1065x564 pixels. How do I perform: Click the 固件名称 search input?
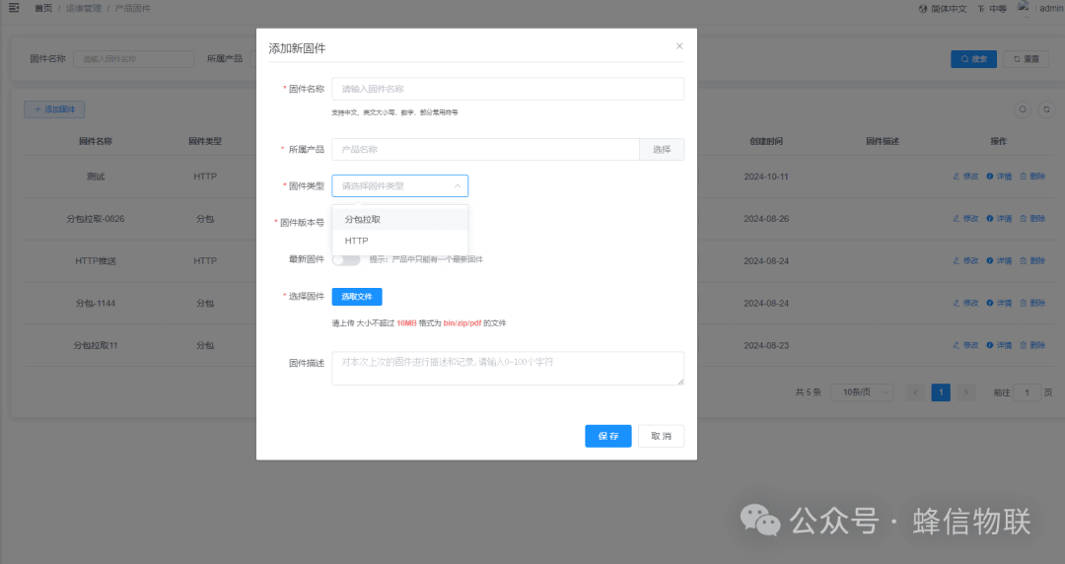(134, 59)
